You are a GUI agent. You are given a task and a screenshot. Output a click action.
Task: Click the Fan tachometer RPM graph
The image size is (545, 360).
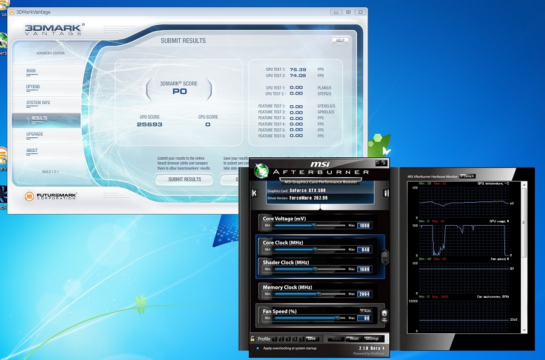tap(464, 316)
